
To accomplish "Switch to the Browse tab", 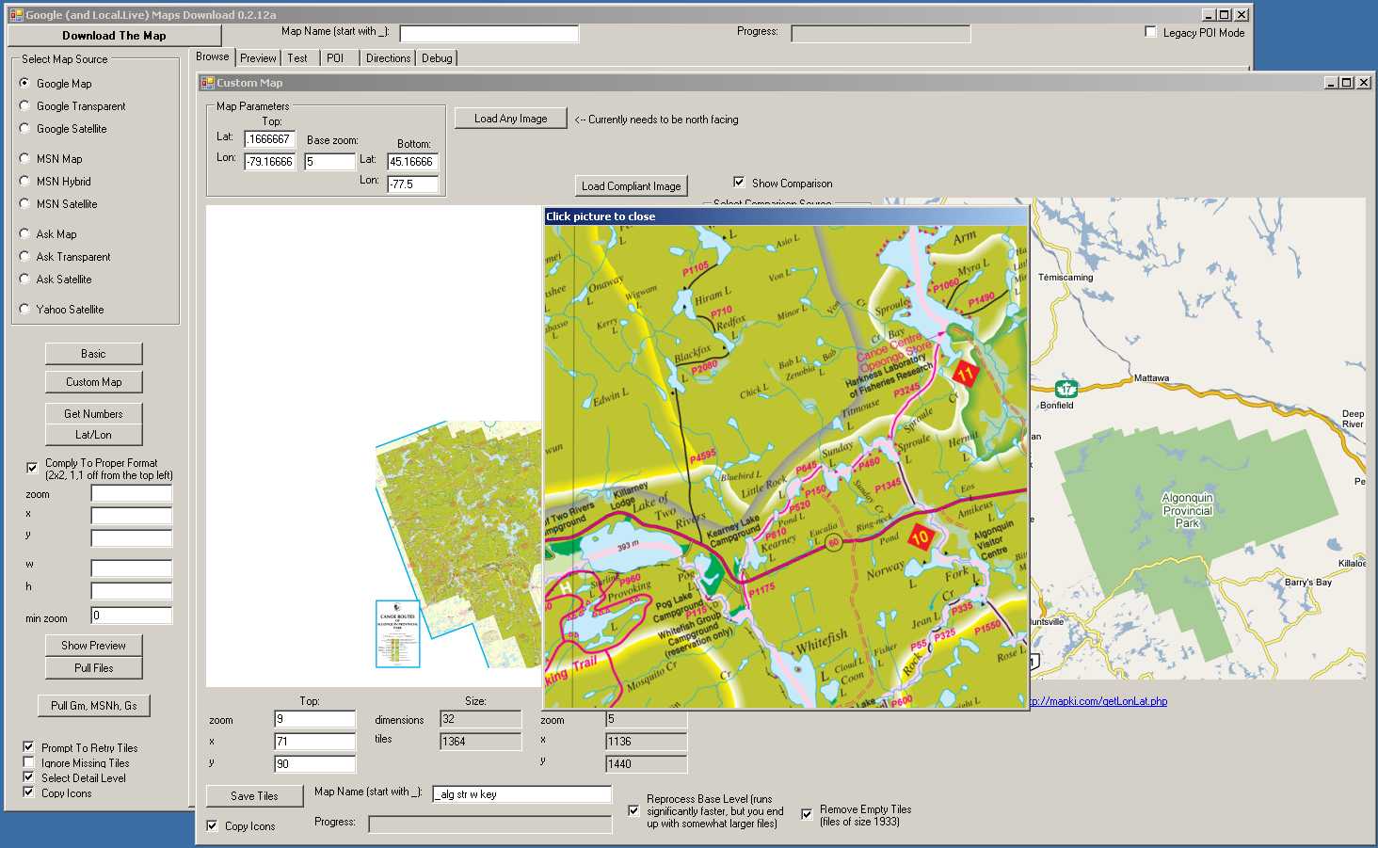I will 212,56.
